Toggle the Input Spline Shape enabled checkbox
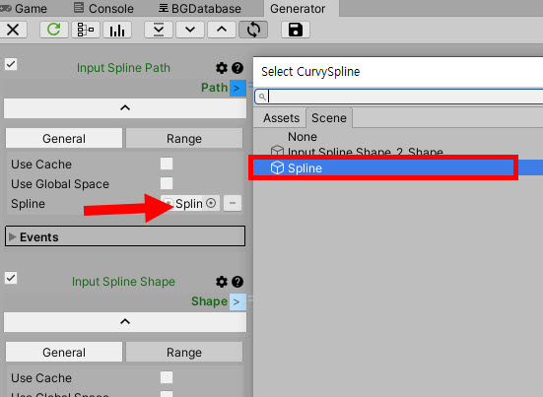The width and height of the screenshot is (543, 397). click(11, 278)
